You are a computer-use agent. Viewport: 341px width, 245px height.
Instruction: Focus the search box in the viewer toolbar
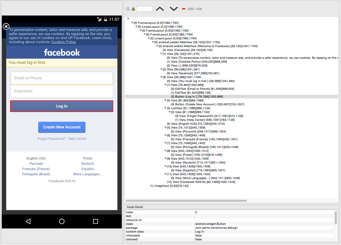[x=145, y=9]
